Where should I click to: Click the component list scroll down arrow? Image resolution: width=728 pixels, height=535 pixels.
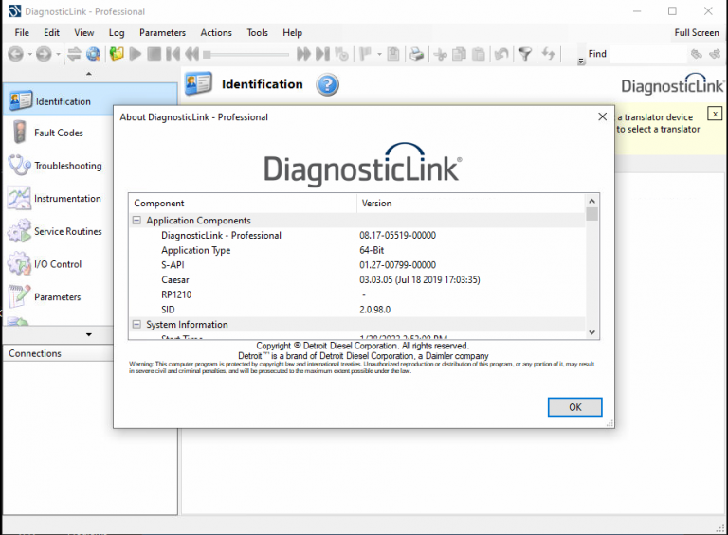(591, 332)
